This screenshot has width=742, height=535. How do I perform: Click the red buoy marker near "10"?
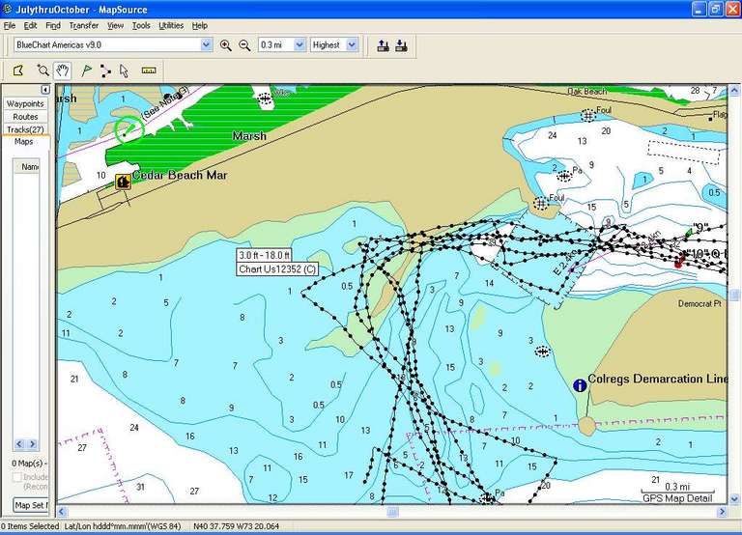click(x=679, y=261)
